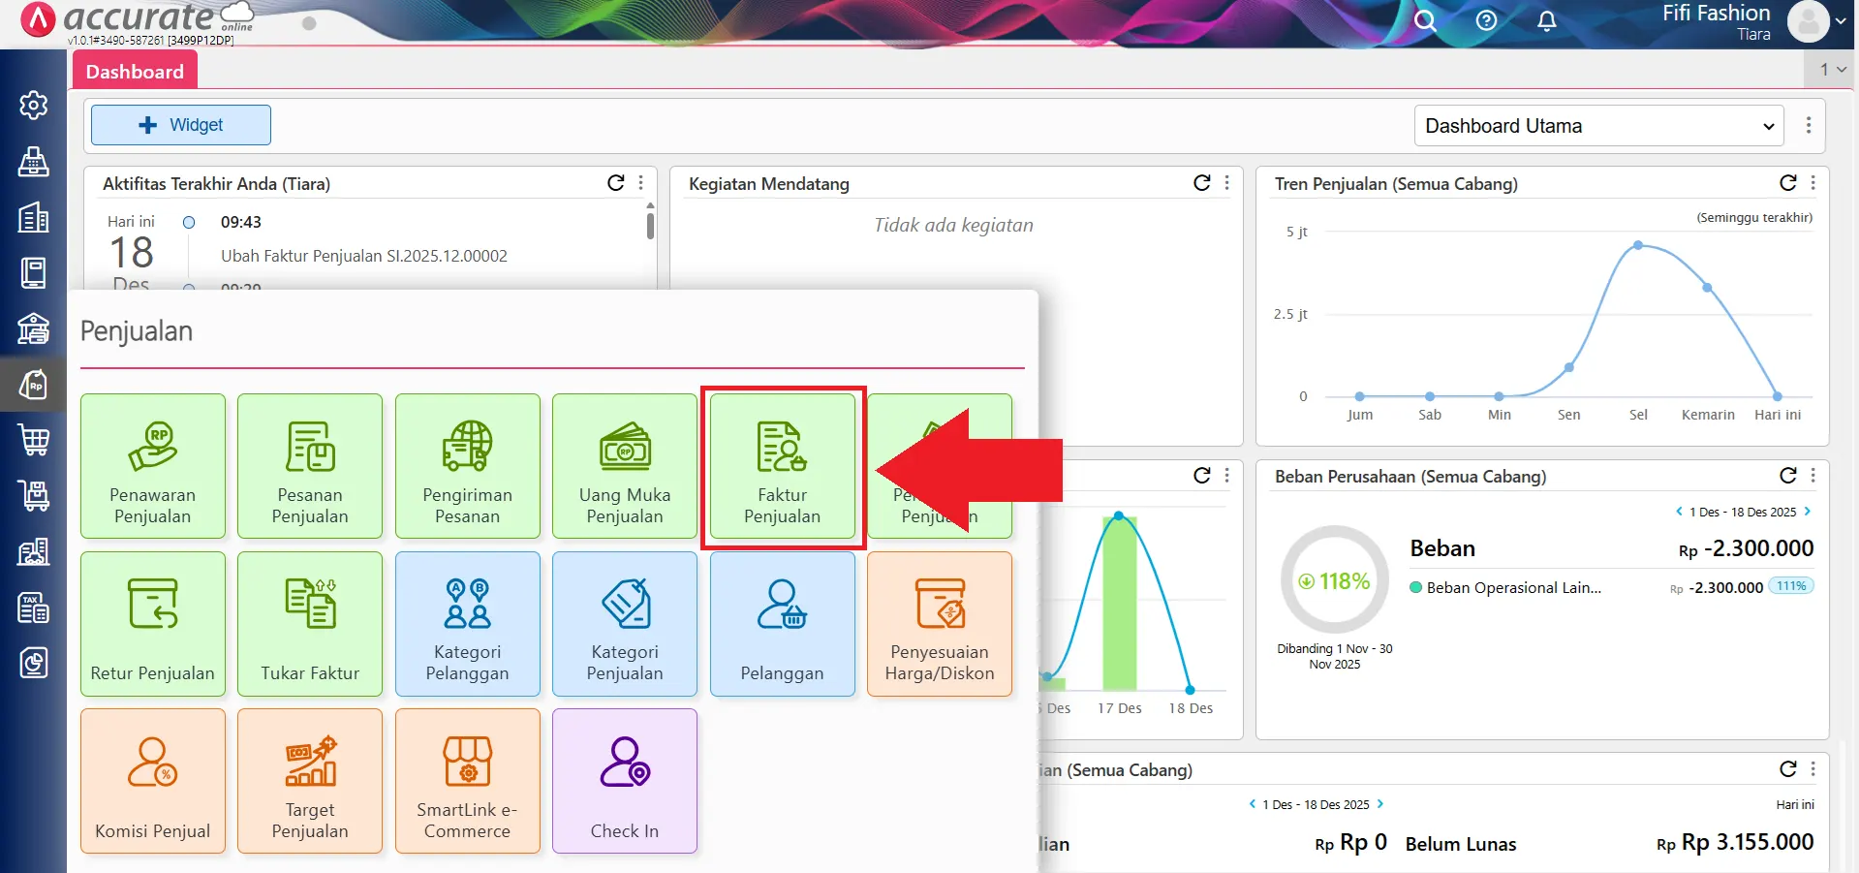Screen dimensions: 1859x873
Task: Open Retur Penjualan tile
Action: click(153, 624)
